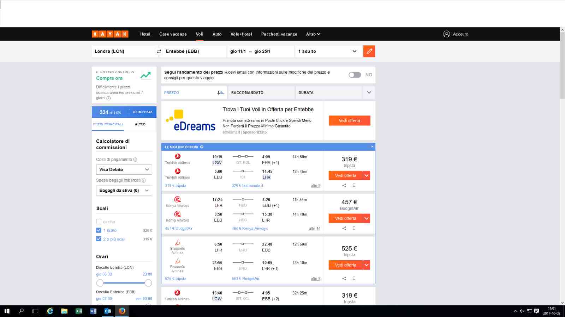Open the Bagagli da stiva (0) dropdown
This screenshot has width=565, height=317.
click(124, 191)
